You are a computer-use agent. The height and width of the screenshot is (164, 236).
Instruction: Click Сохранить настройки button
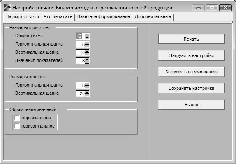tap(192, 88)
